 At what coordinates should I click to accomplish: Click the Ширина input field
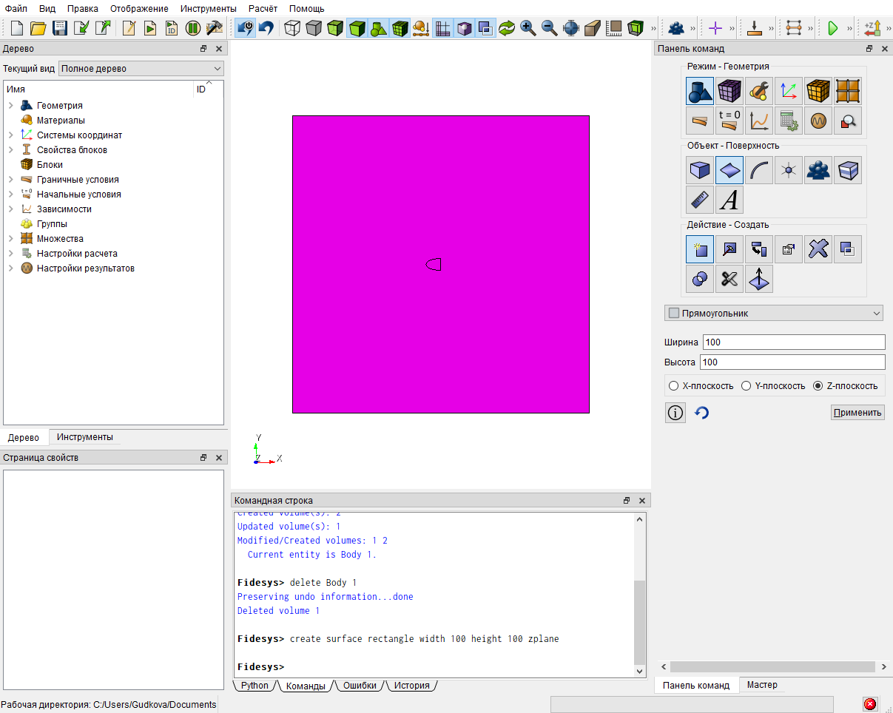tap(793, 342)
